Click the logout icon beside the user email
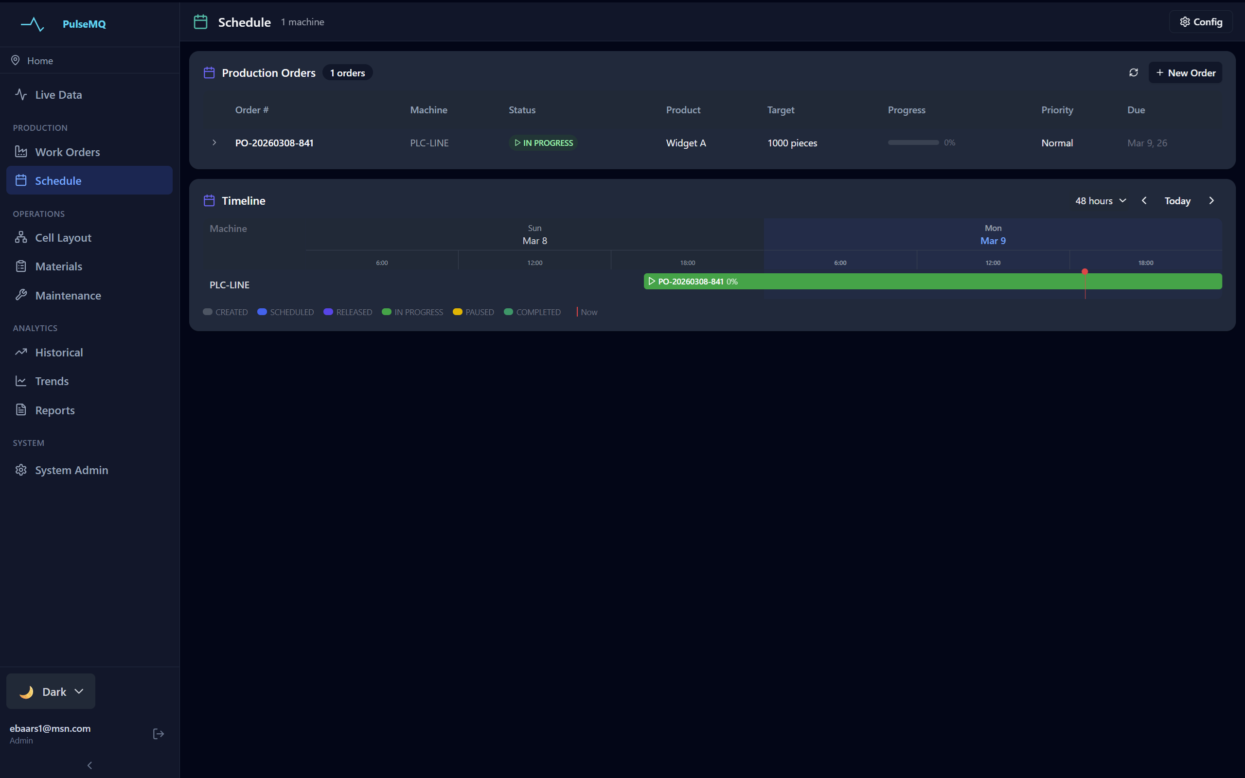 [x=159, y=734]
